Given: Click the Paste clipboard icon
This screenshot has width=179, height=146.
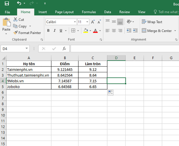Looking at the screenshot, I should coord(7,22).
